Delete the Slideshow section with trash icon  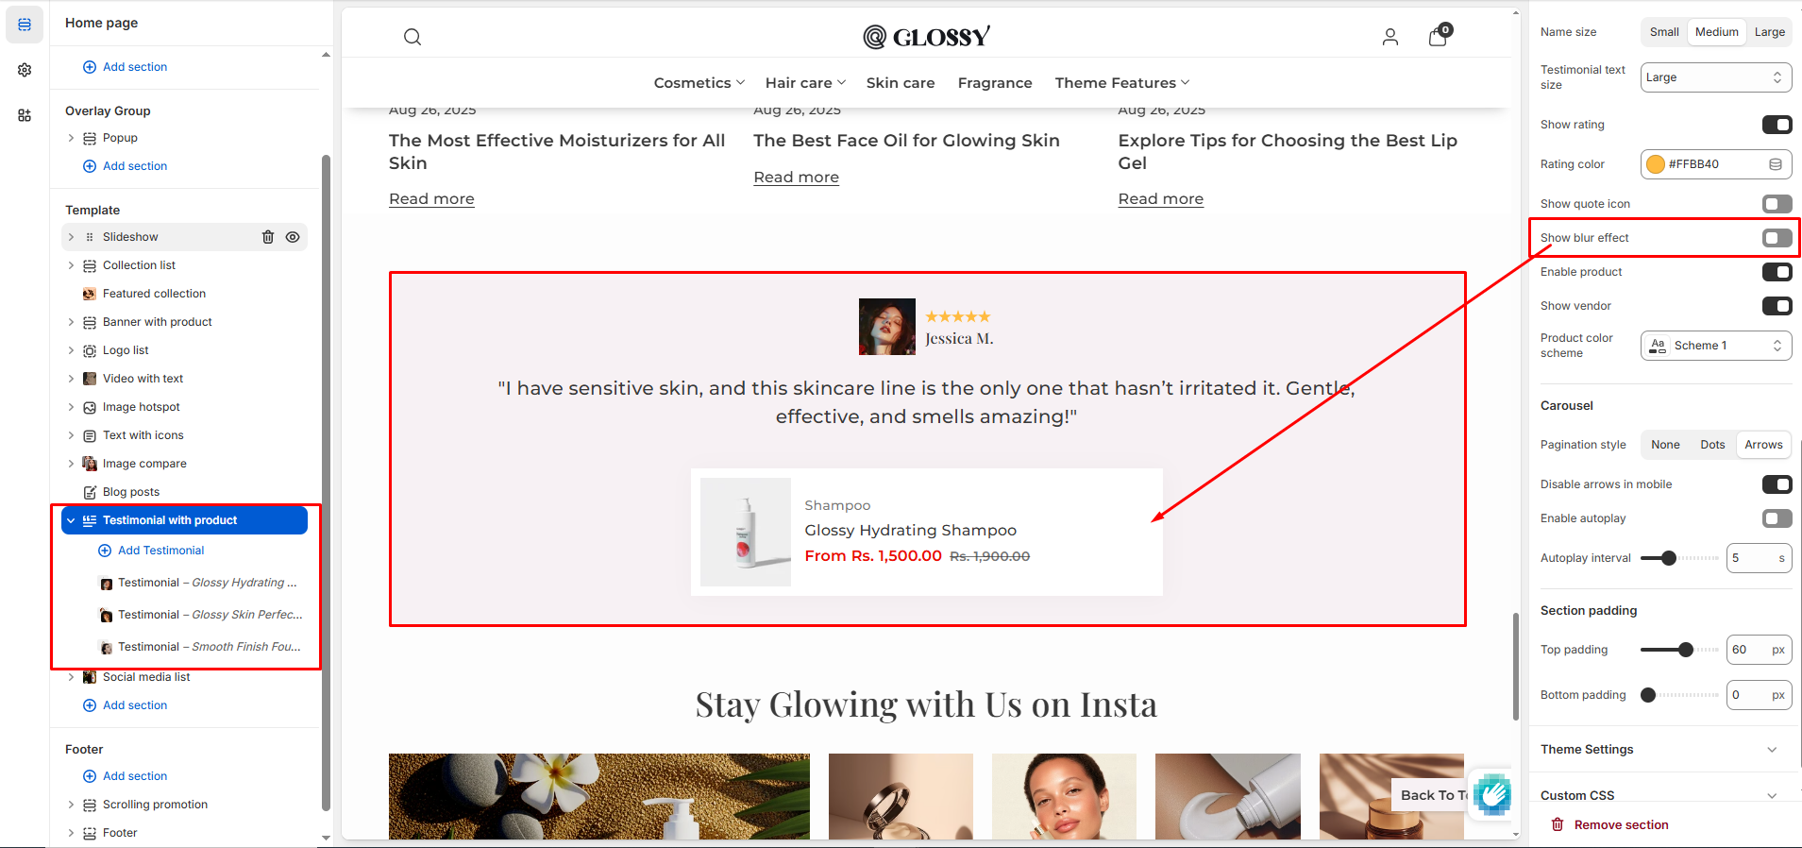point(268,237)
